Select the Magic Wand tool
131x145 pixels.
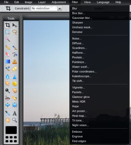coord(8,40)
